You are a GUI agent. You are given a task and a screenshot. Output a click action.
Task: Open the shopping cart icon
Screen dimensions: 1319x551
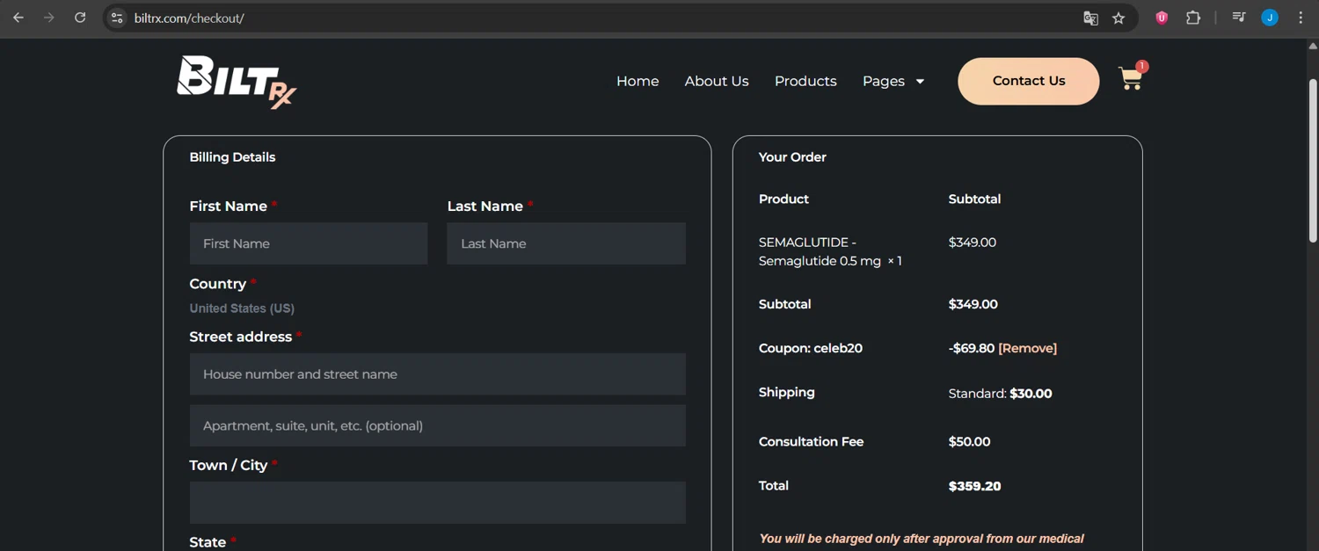[1132, 77]
